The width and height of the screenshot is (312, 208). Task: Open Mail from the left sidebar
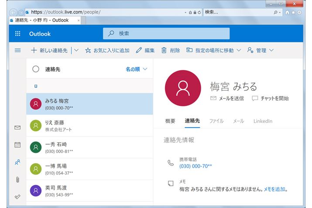[x=17, y=128]
